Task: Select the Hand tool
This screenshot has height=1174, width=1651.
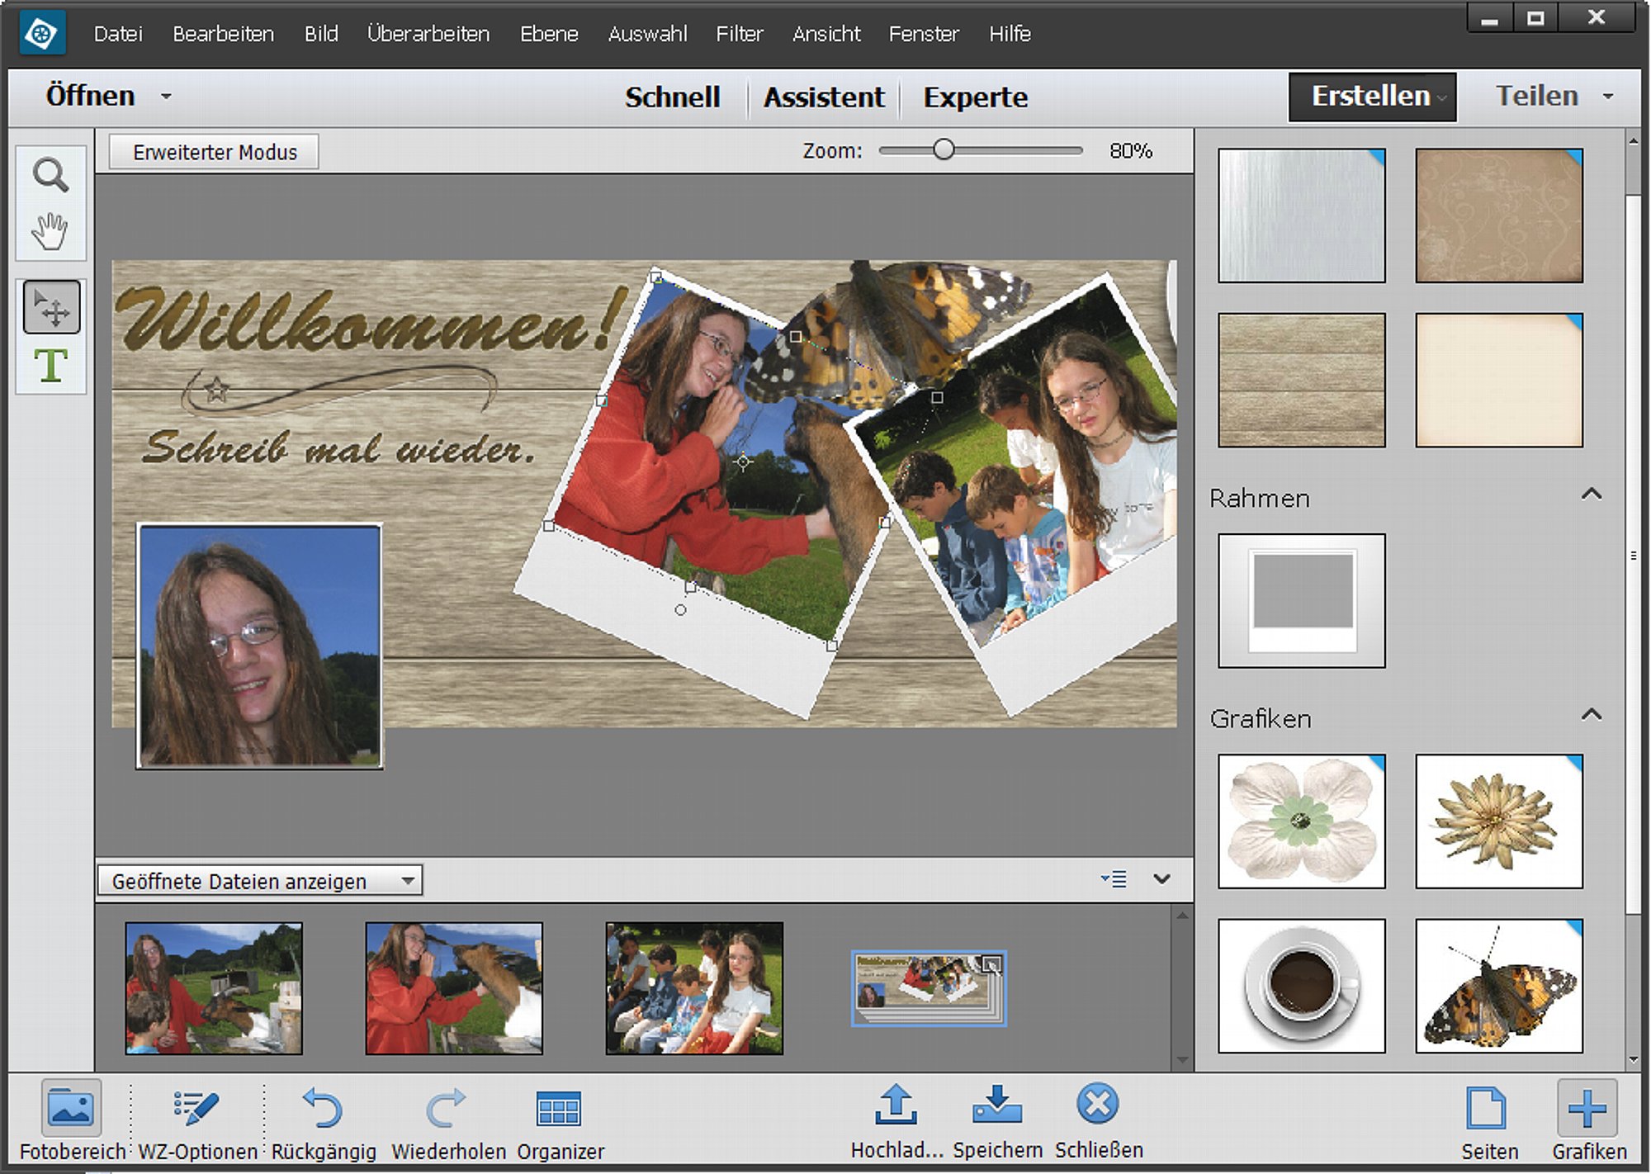Action: 50,231
